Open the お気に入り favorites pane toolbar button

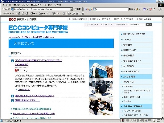(x=45, y=13)
